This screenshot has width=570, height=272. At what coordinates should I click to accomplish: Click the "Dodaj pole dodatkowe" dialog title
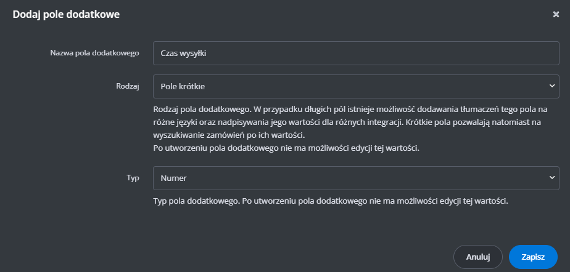point(66,15)
